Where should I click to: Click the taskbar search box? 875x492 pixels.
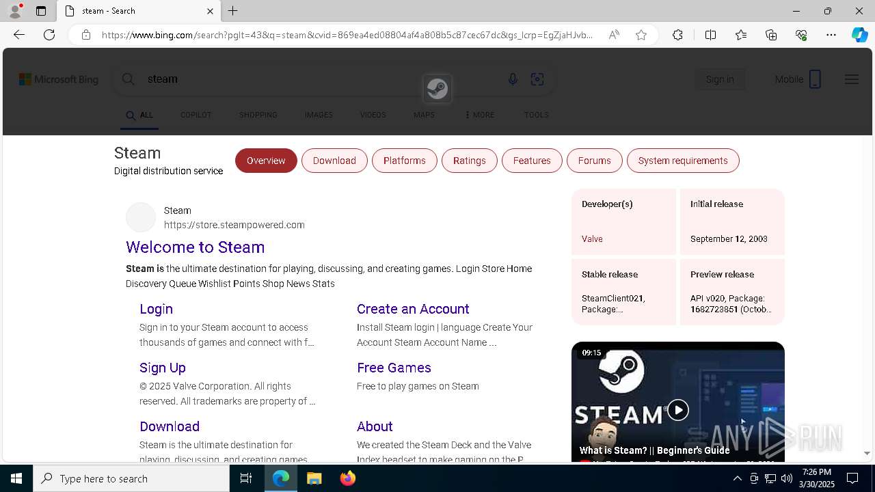pyautogui.click(x=131, y=478)
